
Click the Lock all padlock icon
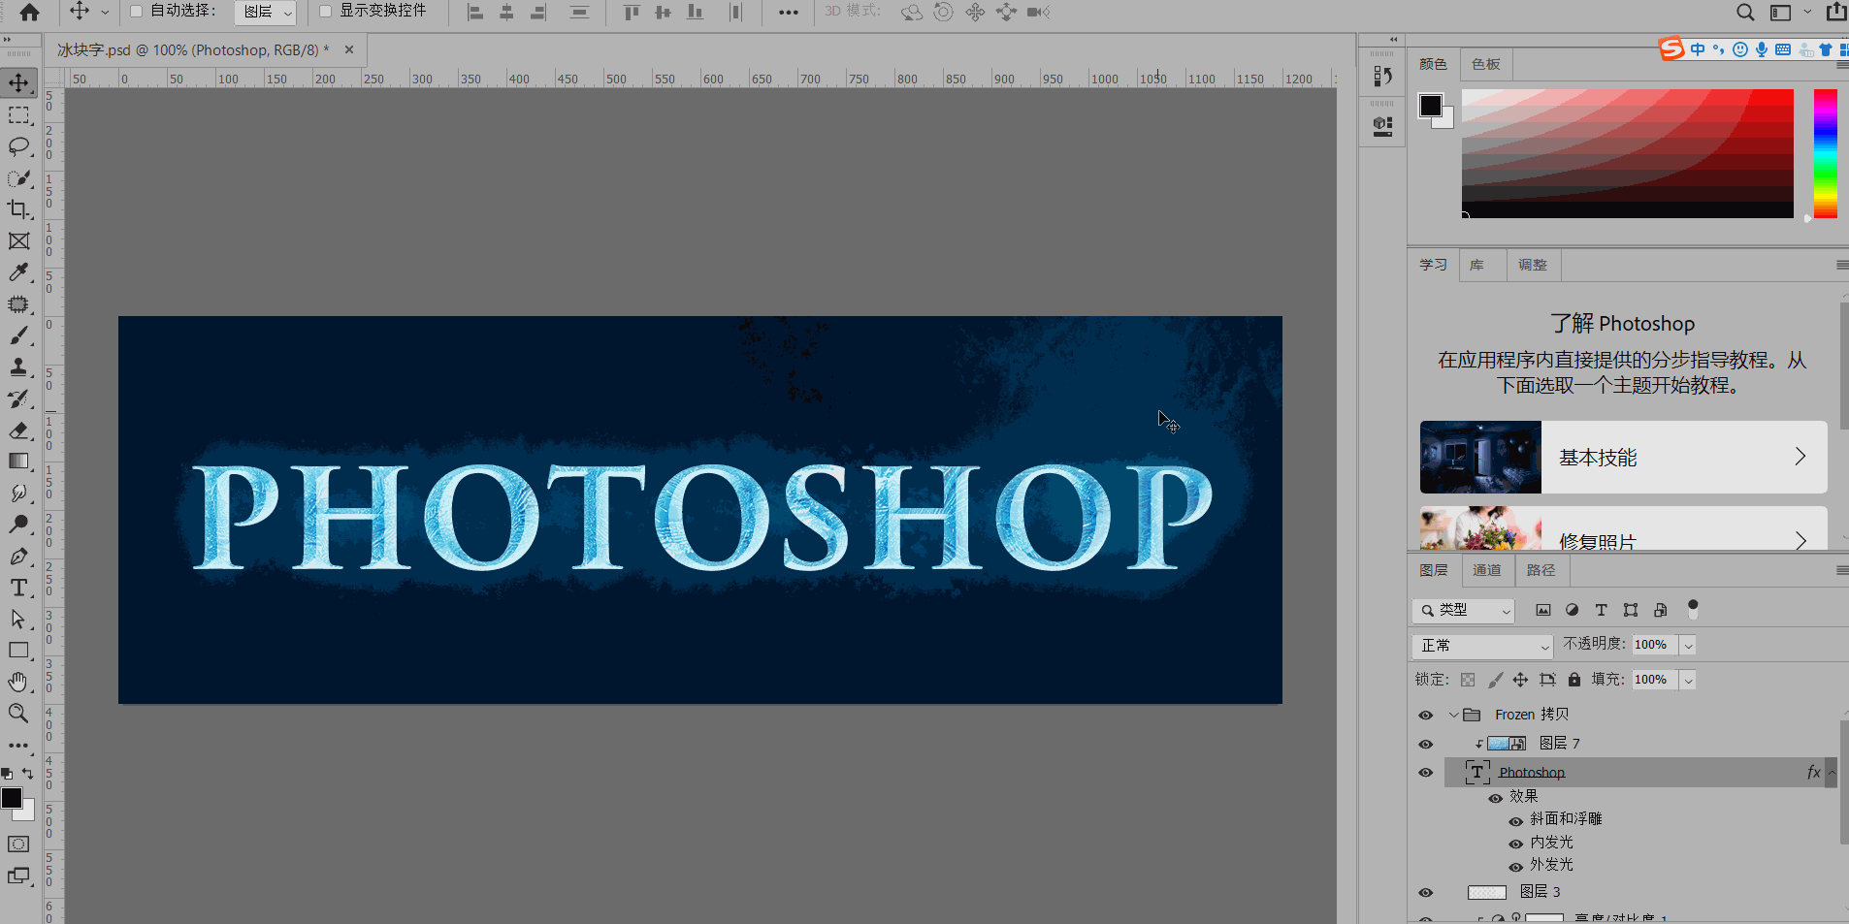pos(1574,680)
